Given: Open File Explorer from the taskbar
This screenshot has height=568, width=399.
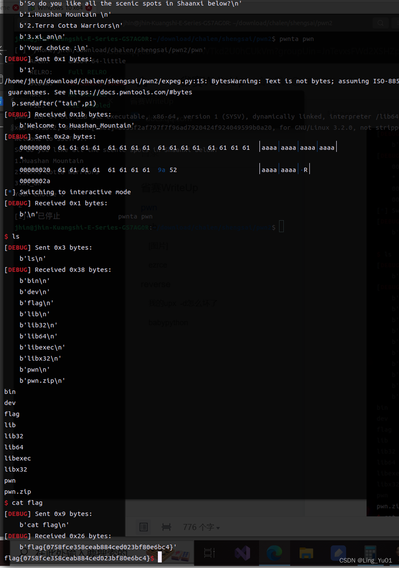Looking at the screenshot, I should click(306, 553).
